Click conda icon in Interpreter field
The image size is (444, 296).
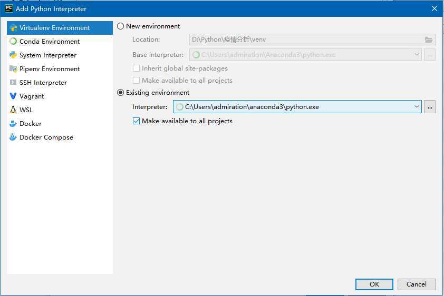180,107
